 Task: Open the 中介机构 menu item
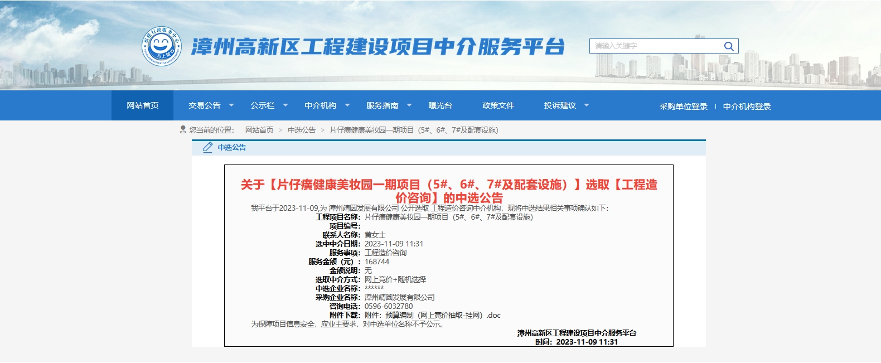pyautogui.click(x=321, y=105)
